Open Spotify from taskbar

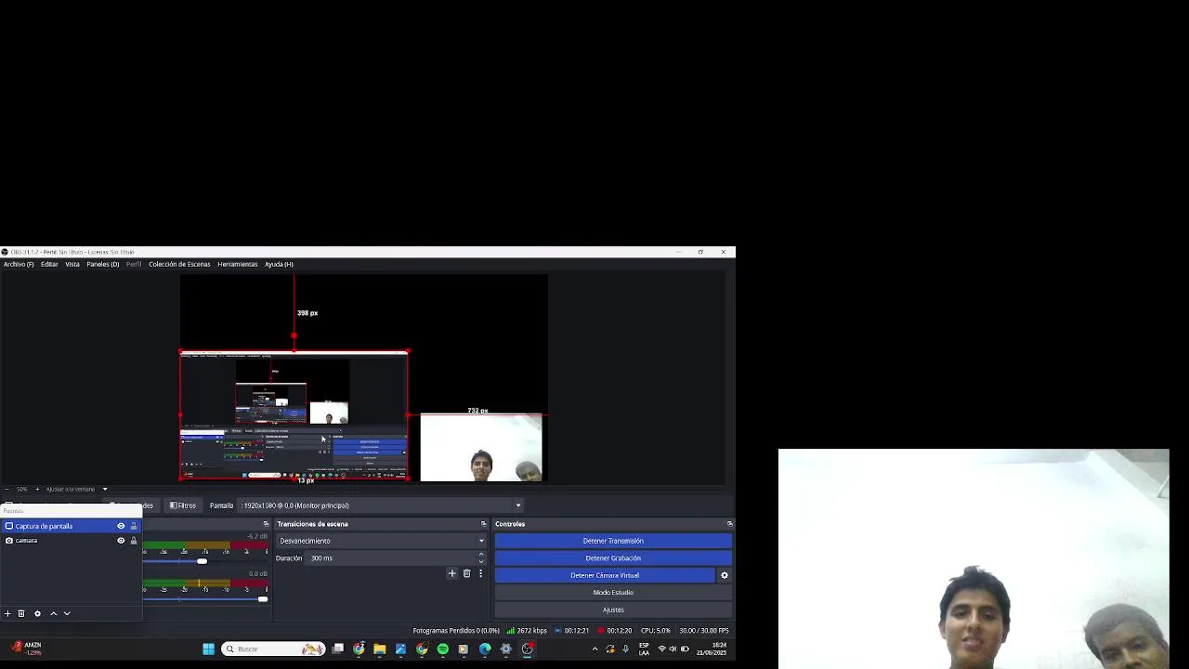coord(443,649)
